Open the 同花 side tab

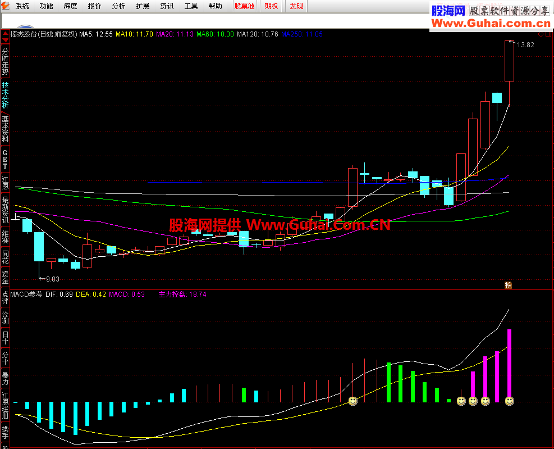(5, 257)
